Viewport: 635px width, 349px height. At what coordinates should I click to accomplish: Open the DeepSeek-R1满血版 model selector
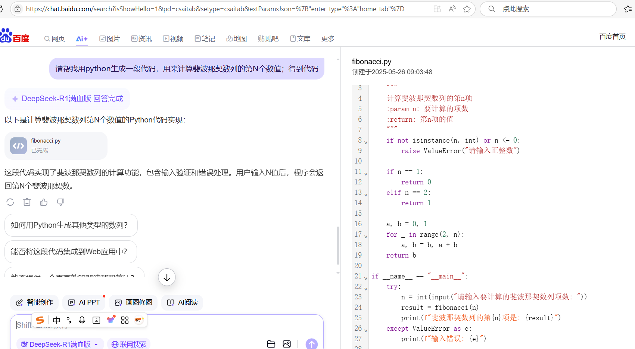pyautogui.click(x=60, y=344)
